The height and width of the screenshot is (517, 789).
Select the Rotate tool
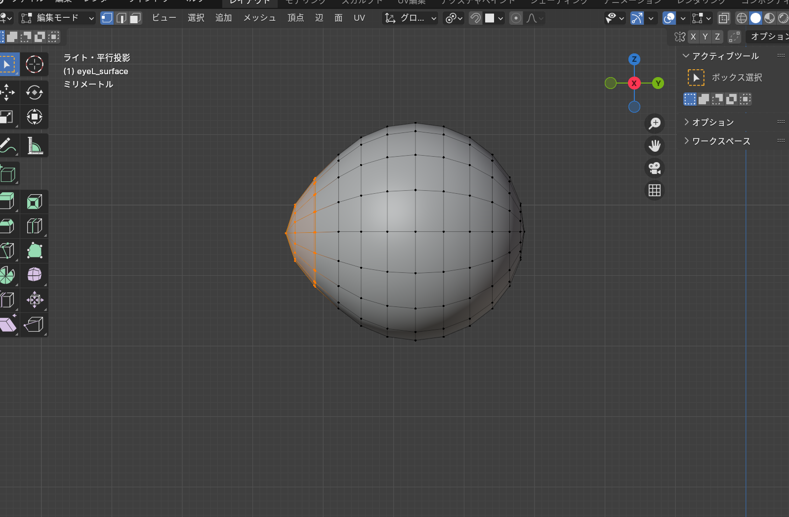click(x=34, y=92)
